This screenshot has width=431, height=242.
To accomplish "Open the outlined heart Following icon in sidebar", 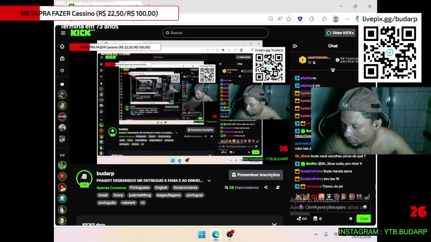I will (x=62, y=71).
